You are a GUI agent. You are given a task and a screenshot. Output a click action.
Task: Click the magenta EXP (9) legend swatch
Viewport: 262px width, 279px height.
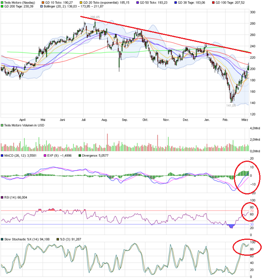click(x=45, y=156)
